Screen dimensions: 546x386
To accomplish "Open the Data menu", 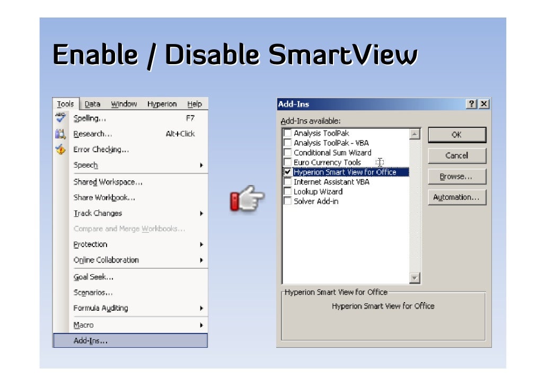I will (93, 104).
